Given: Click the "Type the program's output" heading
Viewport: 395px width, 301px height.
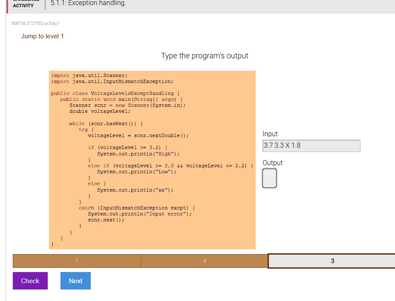Looking at the screenshot, I should pyautogui.click(x=205, y=56).
